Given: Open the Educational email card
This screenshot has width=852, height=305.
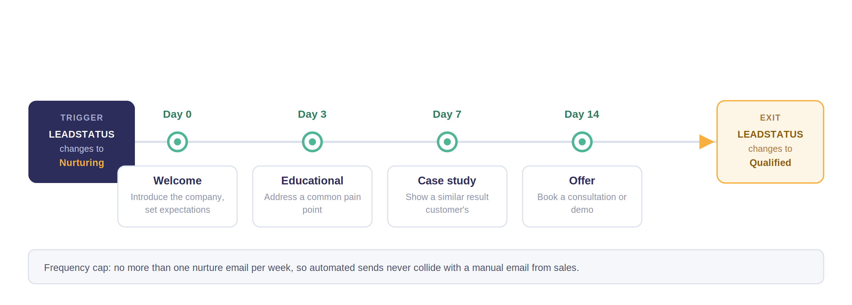Looking at the screenshot, I should [x=312, y=196].
